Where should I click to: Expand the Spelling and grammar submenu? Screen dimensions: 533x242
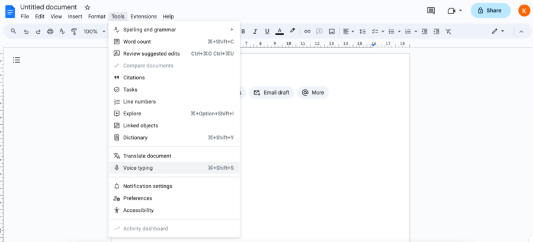(x=174, y=30)
